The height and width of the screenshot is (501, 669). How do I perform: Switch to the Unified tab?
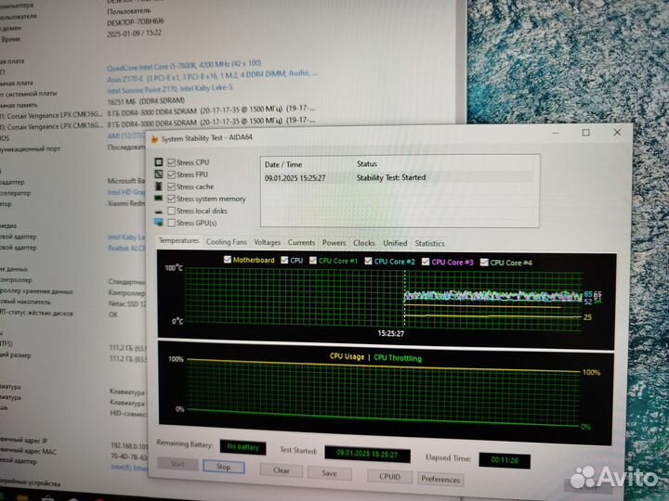[395, 243]
